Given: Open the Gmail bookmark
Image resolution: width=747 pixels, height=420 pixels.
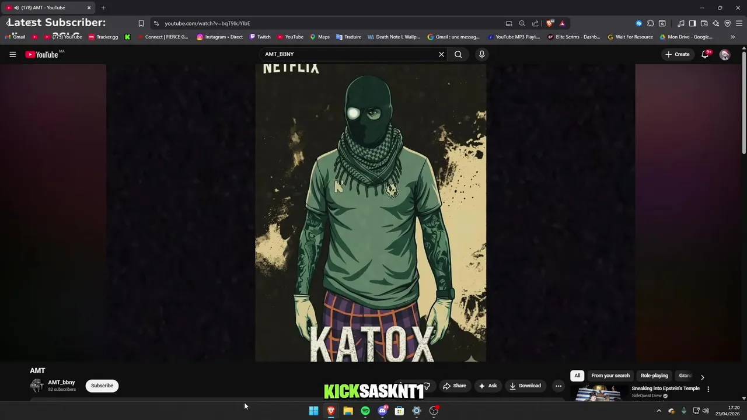Looking at the screenshot, I should click(15, 37).
